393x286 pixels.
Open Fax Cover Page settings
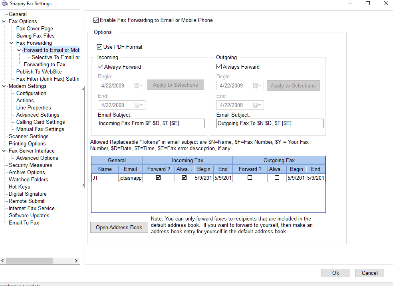(34, 29)
